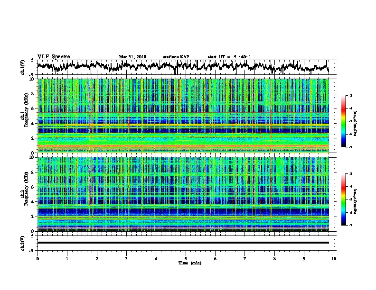Click the 'start UT = 5:40:1' text
Screen dimensions: 376x290
click(x=229, y=57)
